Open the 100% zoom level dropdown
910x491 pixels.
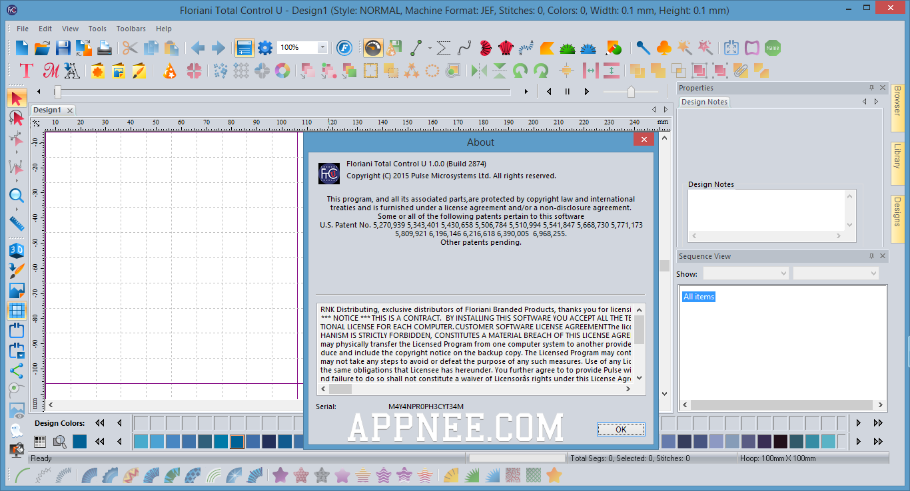(x=322, y=48)
